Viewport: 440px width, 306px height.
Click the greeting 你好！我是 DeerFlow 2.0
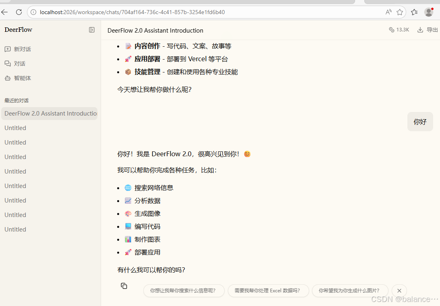(154, 154)
